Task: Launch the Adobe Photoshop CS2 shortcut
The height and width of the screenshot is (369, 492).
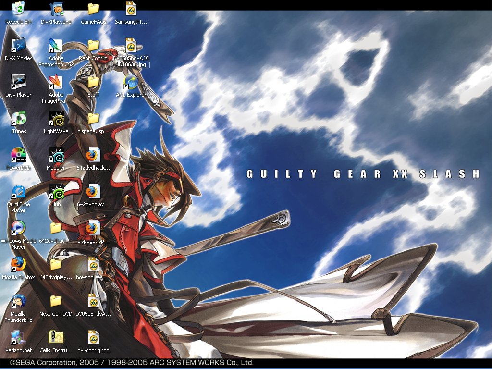Action: point(56,46)
